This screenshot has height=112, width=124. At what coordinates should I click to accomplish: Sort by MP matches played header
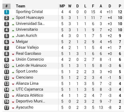click(x=62, y=6)
